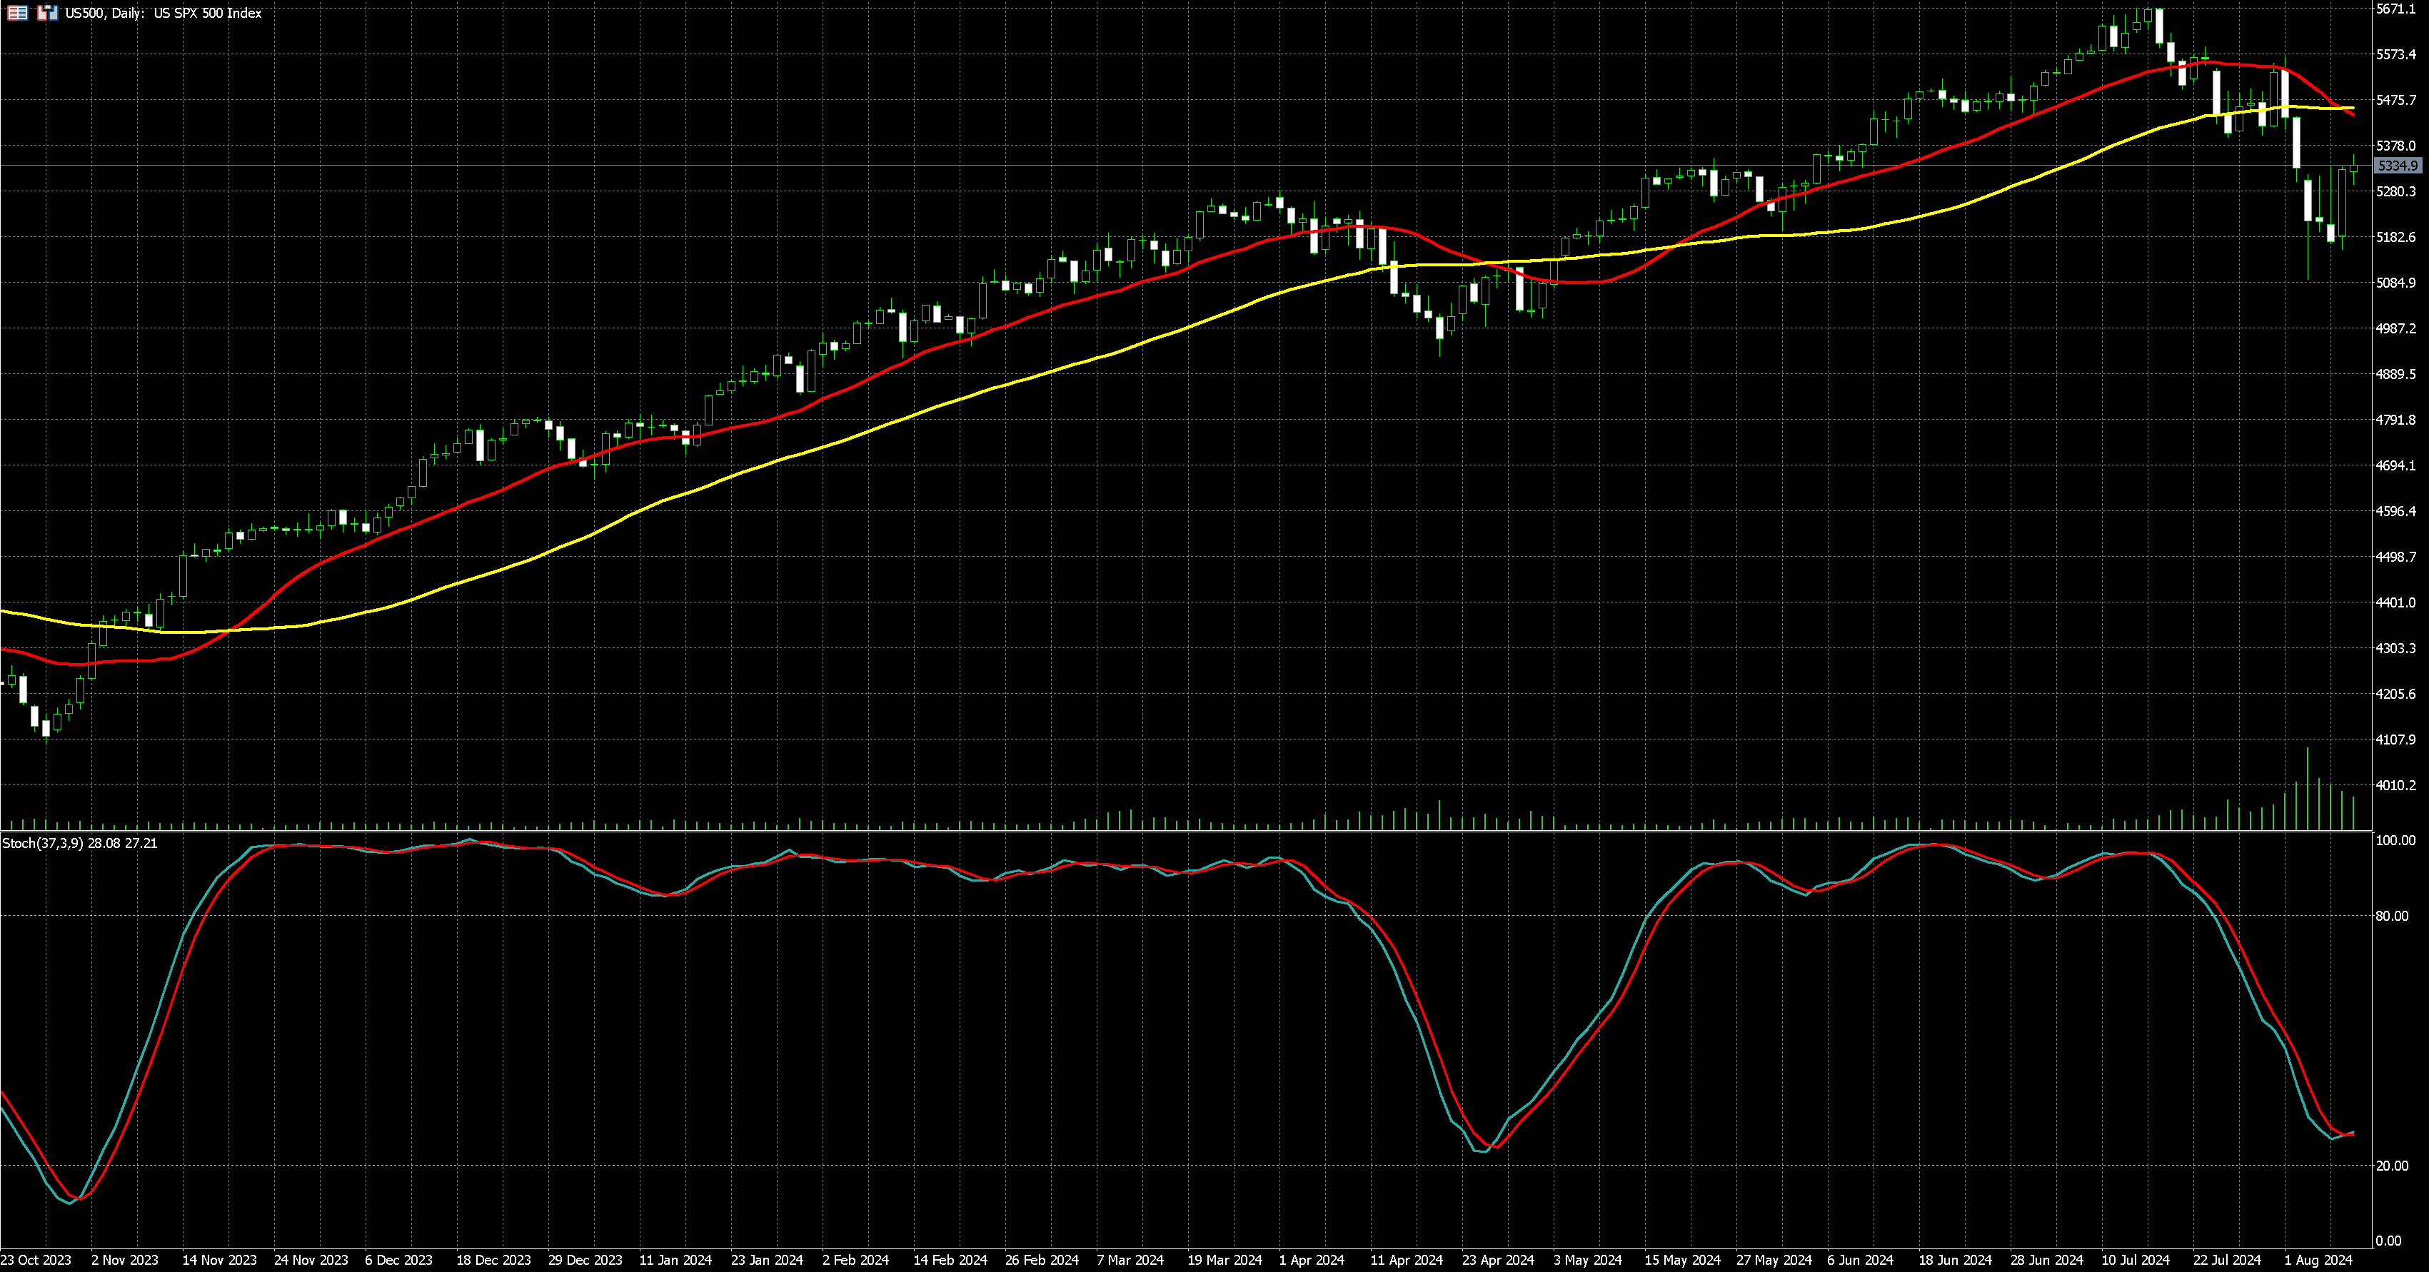Viewport: 2429px width, 1272px height.
Task: Click the 20.00 stochastic level label
Action: 2391,1166
